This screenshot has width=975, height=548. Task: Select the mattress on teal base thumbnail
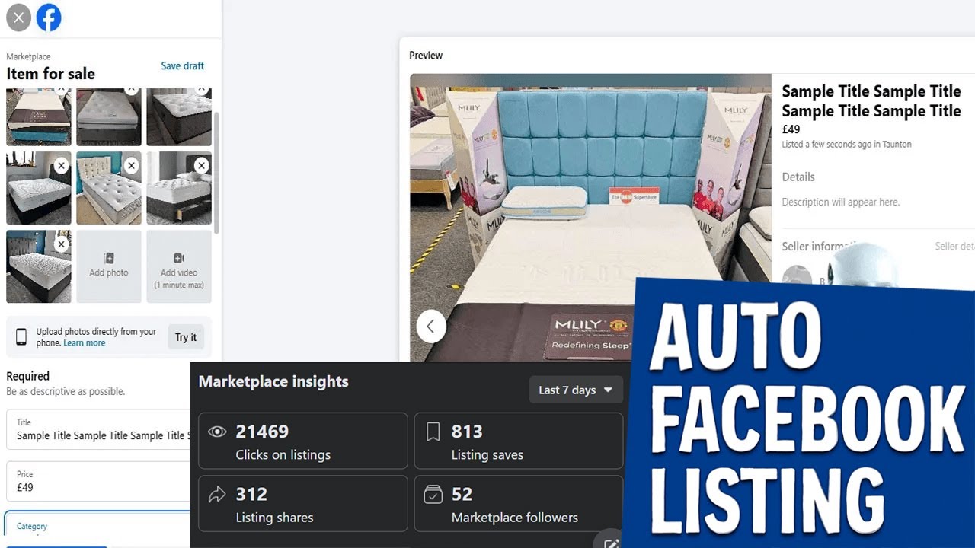39,116
